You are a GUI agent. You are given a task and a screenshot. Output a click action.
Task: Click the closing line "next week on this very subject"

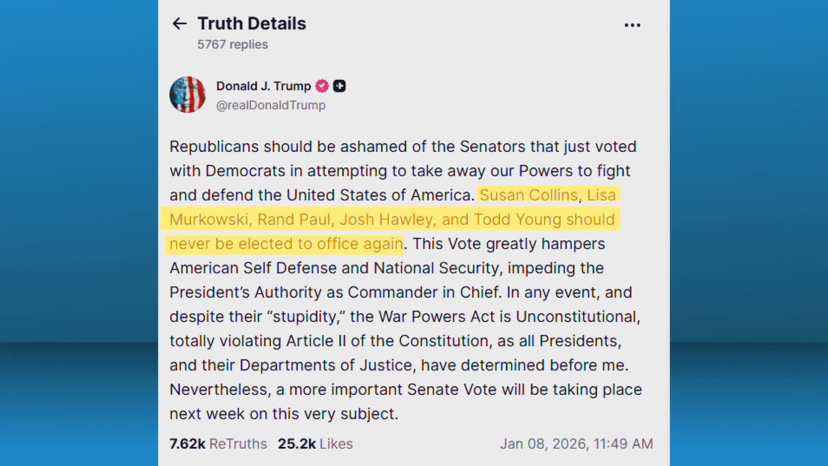(283, 414)
